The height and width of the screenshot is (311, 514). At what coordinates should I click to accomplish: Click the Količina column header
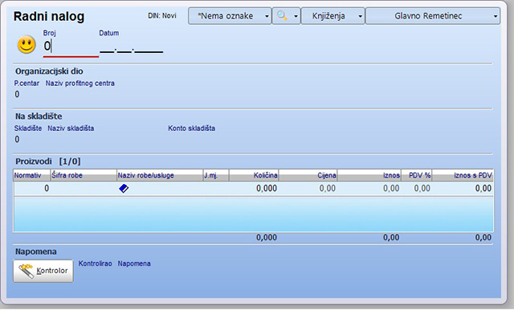coord(254,175)
